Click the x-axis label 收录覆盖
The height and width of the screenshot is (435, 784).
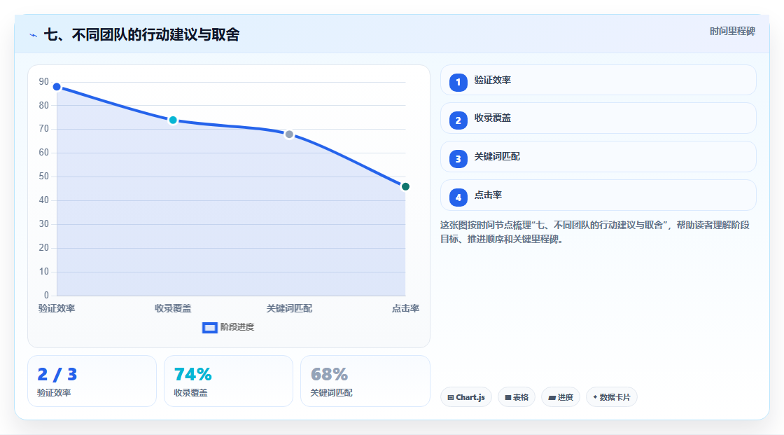pos(173,308)
